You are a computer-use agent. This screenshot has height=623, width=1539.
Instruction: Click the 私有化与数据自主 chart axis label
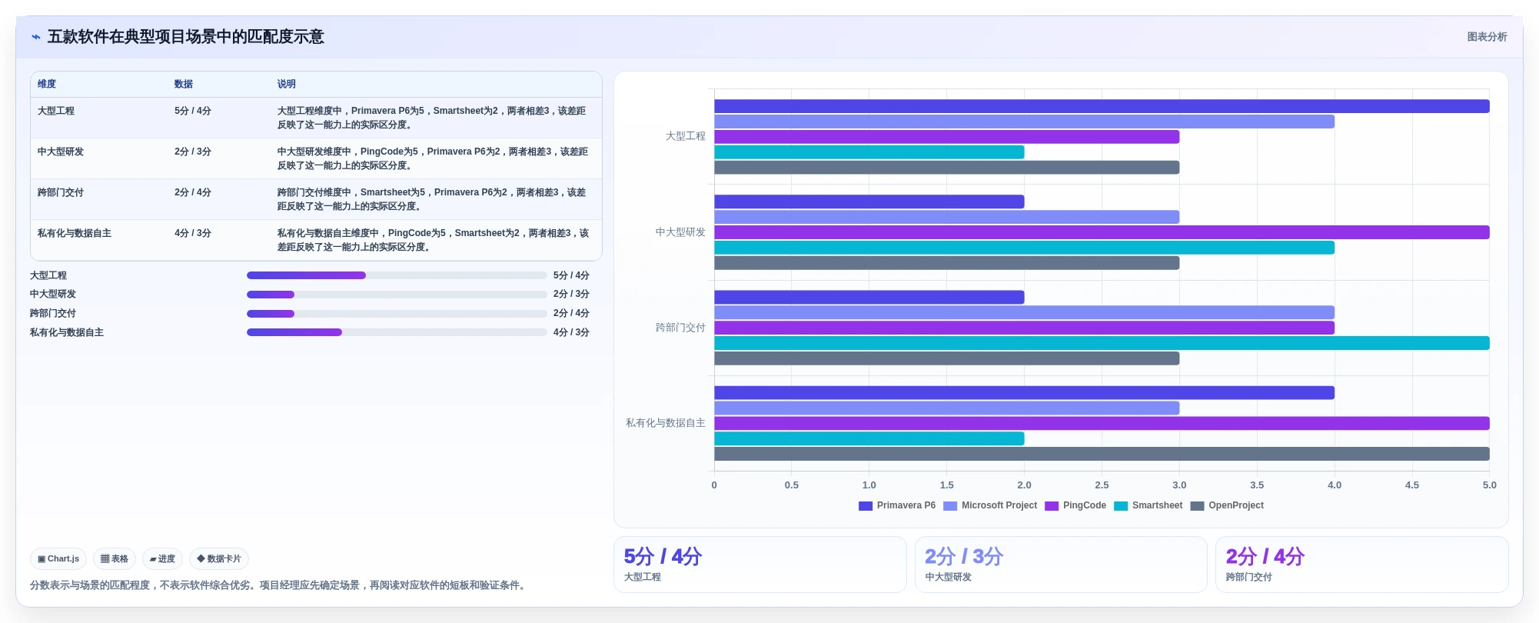click(x=666, y=423)
